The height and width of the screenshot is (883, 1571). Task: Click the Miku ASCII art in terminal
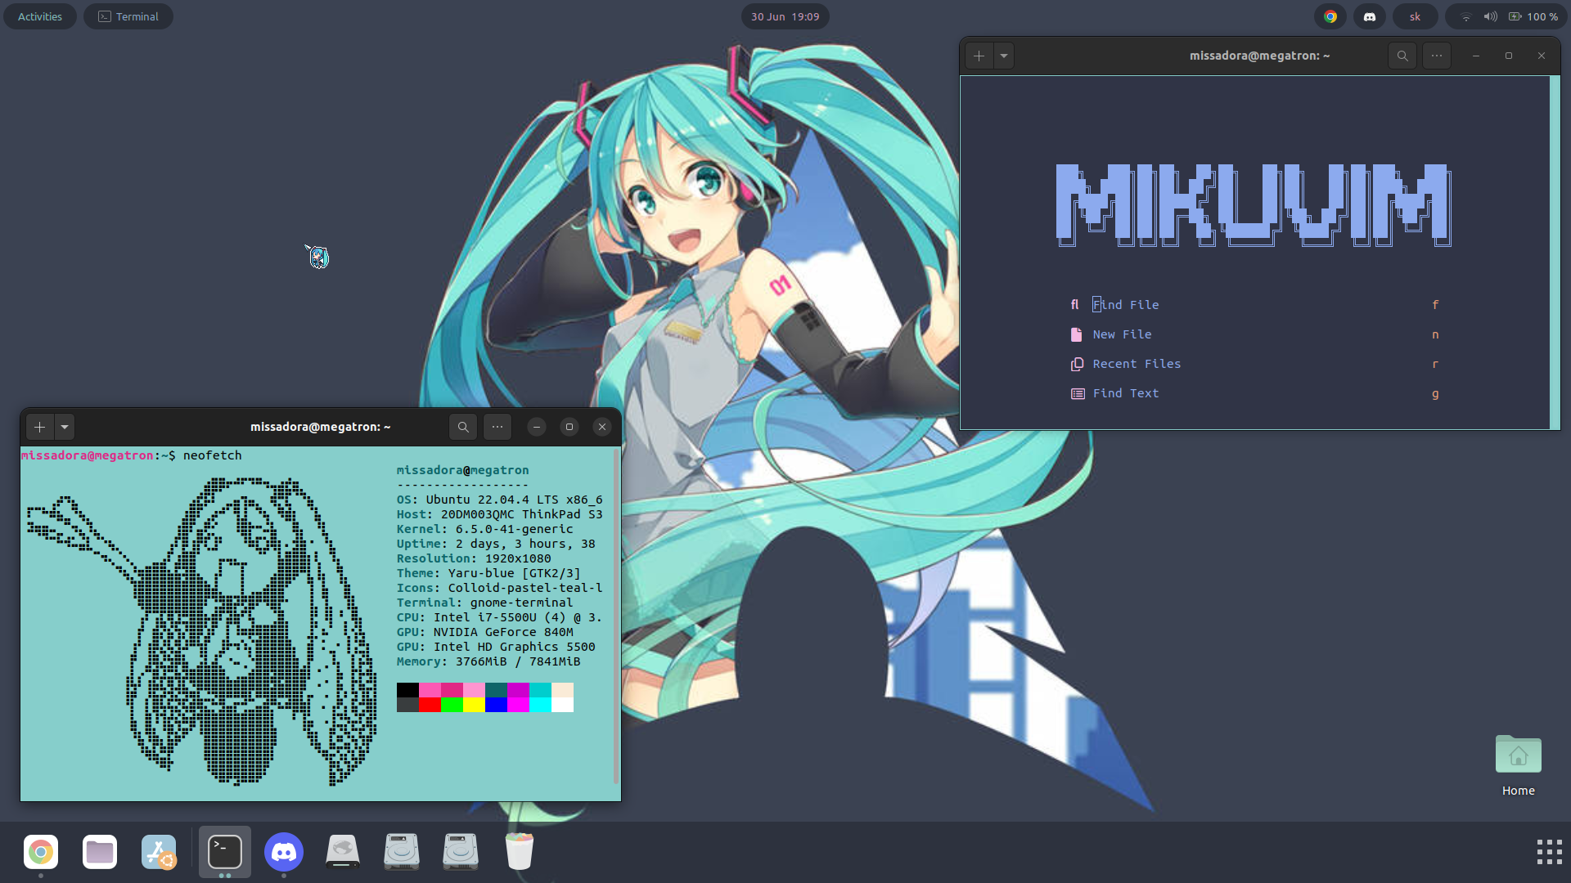click(x=202, y=631)
